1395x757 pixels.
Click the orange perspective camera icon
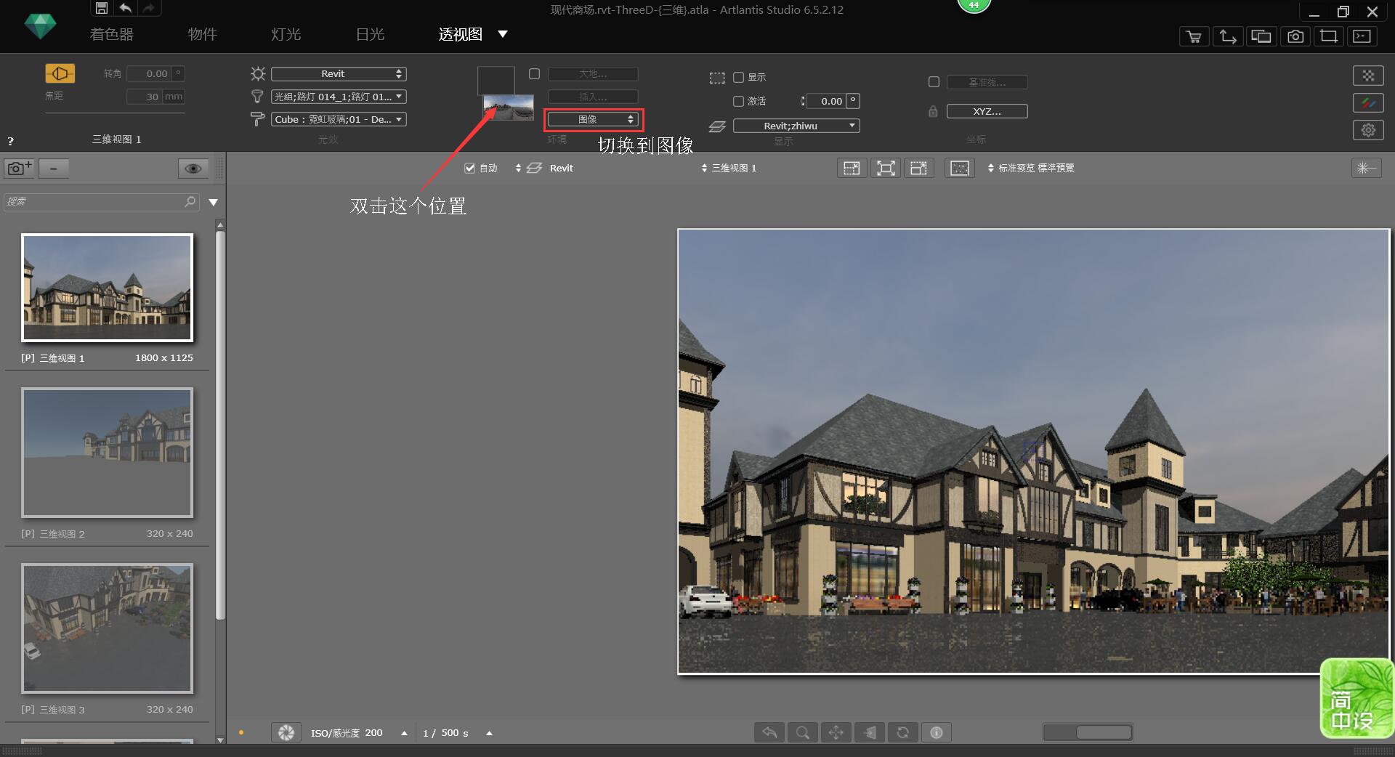click(60, 73)
